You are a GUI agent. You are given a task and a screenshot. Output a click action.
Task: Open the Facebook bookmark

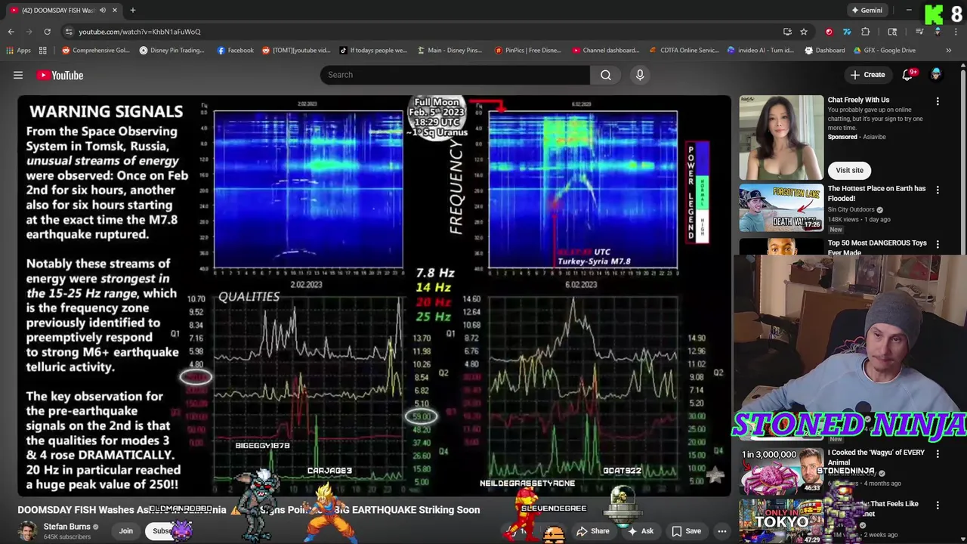point(235,51)
